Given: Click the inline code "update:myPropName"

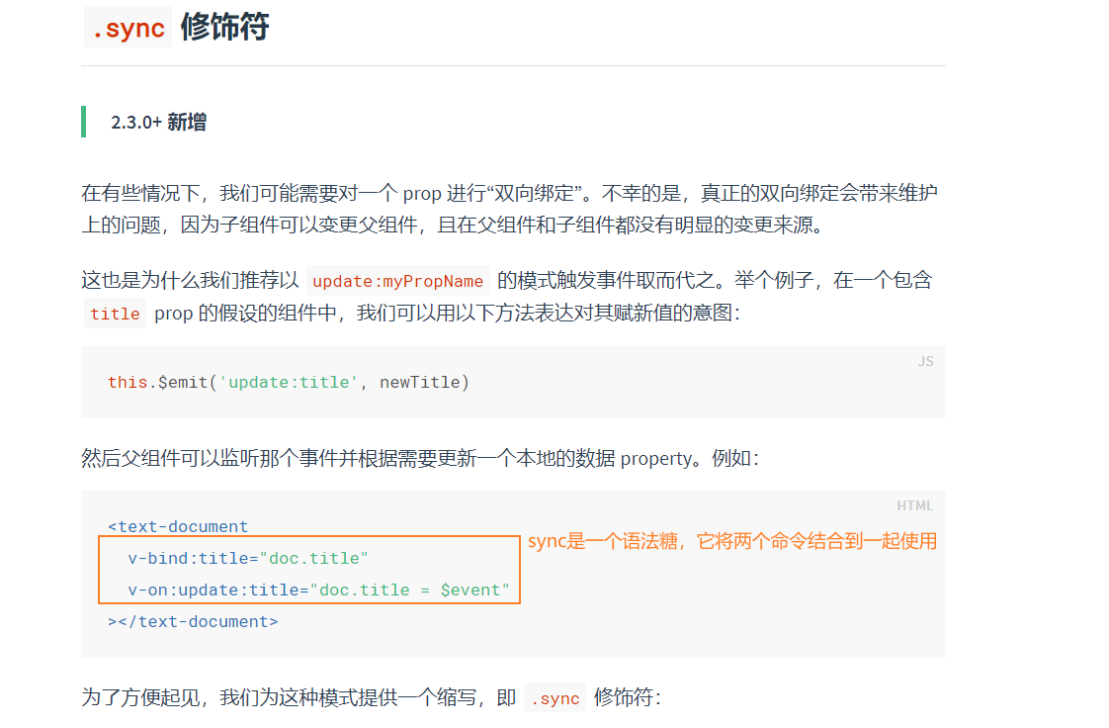Looking at the screenshot, I should [x=397, y=281].
